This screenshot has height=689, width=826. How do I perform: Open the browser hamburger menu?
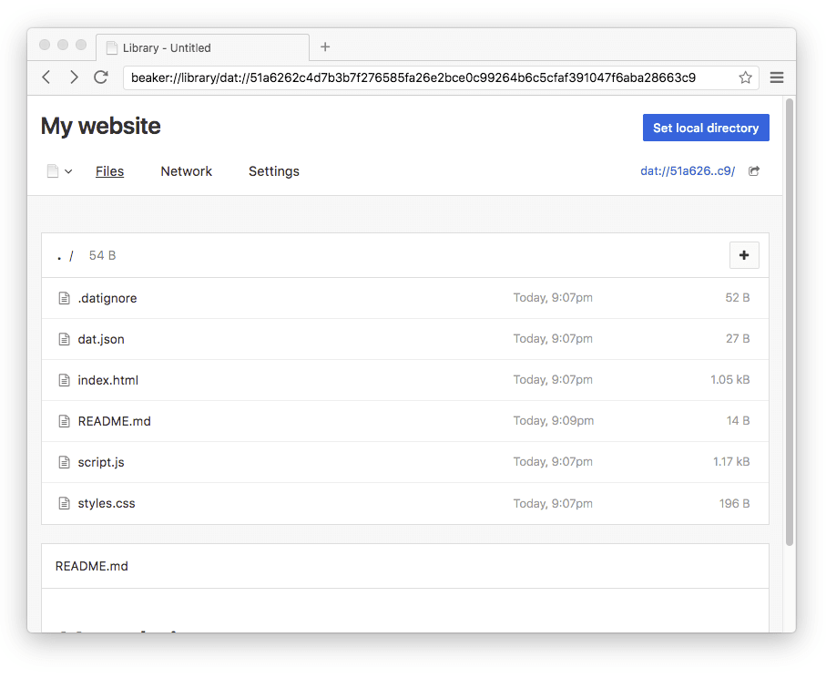[x=777, y=77]
